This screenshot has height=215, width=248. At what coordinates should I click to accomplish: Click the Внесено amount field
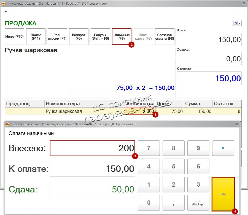(x=92, y=148)
